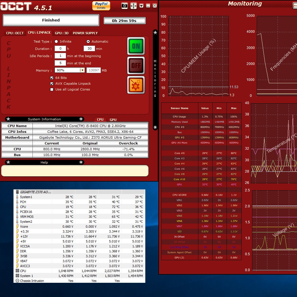
Task: Enable Use all Logical Cores checkbox
Action: [x=52, y=89]
